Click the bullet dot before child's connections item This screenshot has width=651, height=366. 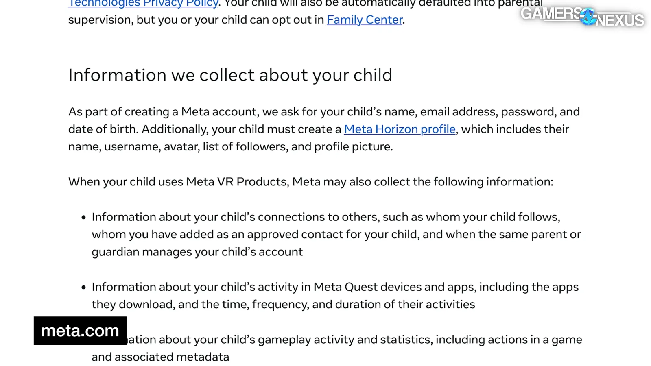click(84, 217)
